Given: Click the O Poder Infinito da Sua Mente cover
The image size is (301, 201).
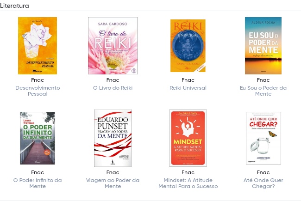Looking at the screenshot, I should coord(38,138).
